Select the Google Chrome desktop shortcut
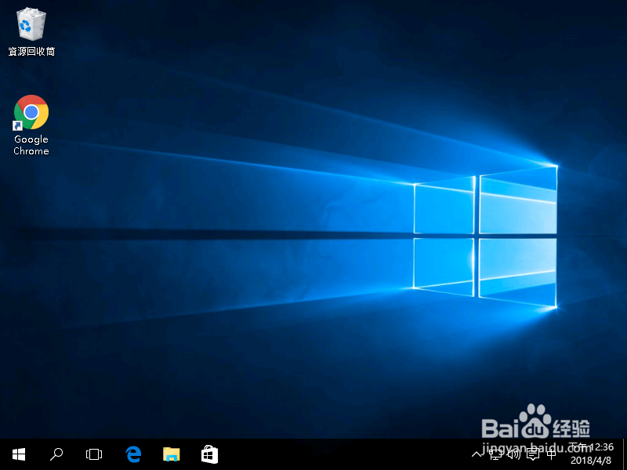Viewport: 627px width, 470px height. tap(31, 125)
